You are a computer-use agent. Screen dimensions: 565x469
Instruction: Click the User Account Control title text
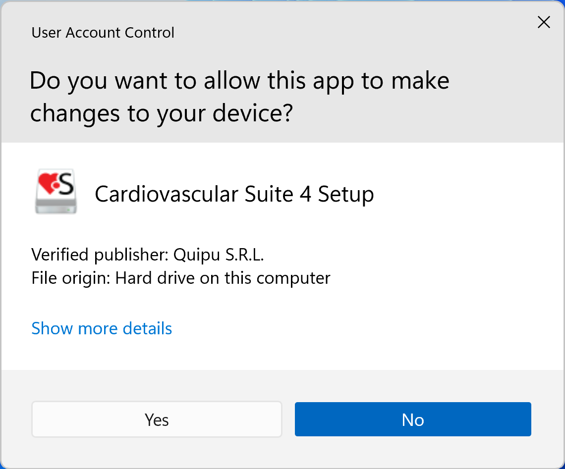103,33
